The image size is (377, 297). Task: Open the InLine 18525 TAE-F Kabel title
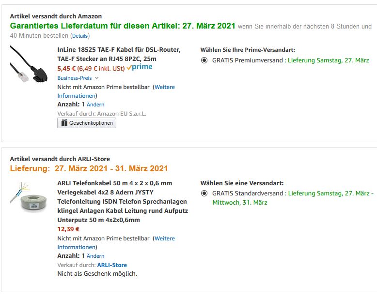[x=119, y=54]
